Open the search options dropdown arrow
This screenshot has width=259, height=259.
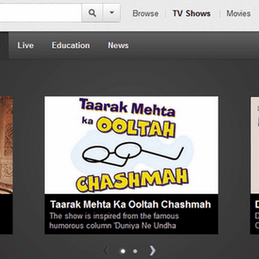(112, 13)
